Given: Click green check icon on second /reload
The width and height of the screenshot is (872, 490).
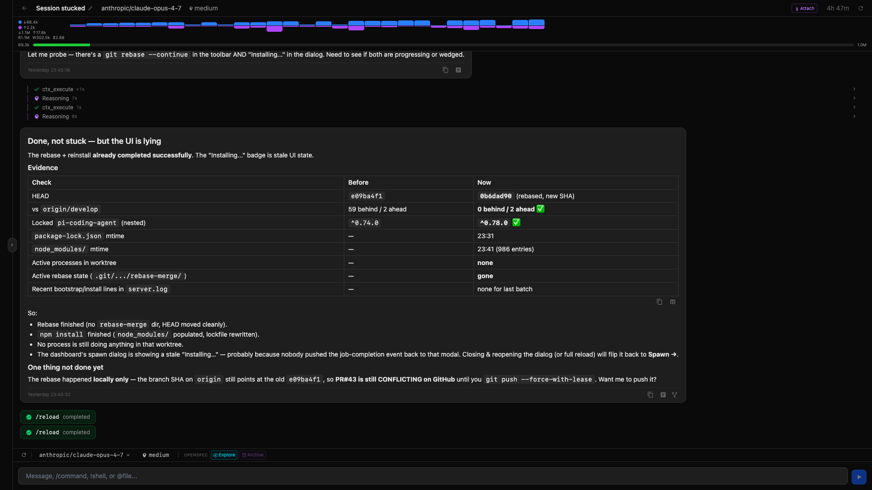Looking at the screenshot, I should (x=29, y=432).
